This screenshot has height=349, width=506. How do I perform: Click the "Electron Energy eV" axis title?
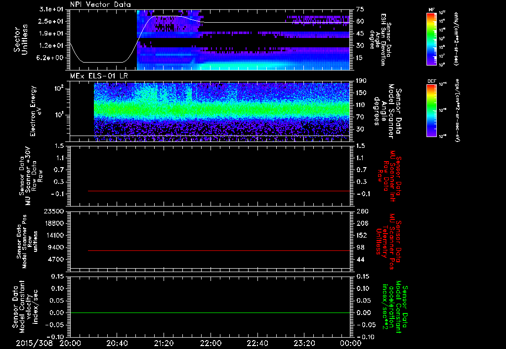click(x=36, y=111)
